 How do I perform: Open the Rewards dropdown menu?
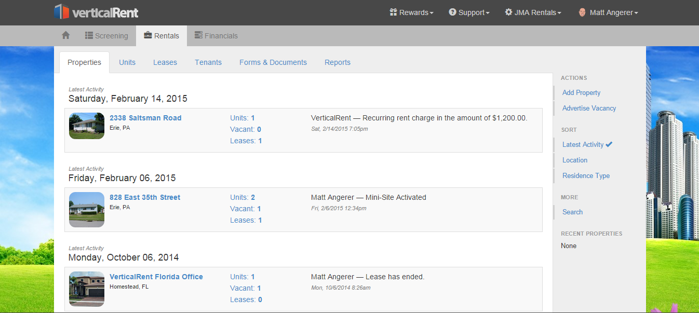pyautogui.click(x=411, y=12)
